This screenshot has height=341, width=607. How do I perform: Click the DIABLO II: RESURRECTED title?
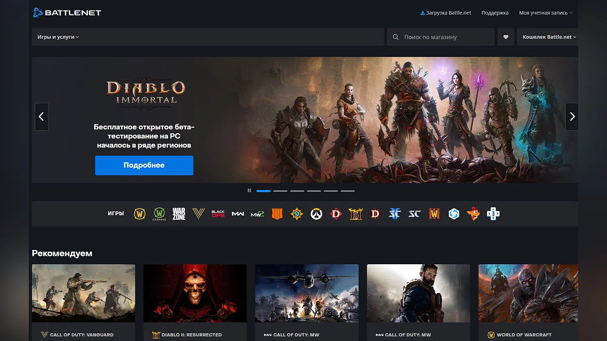click(x=192, y=335)
